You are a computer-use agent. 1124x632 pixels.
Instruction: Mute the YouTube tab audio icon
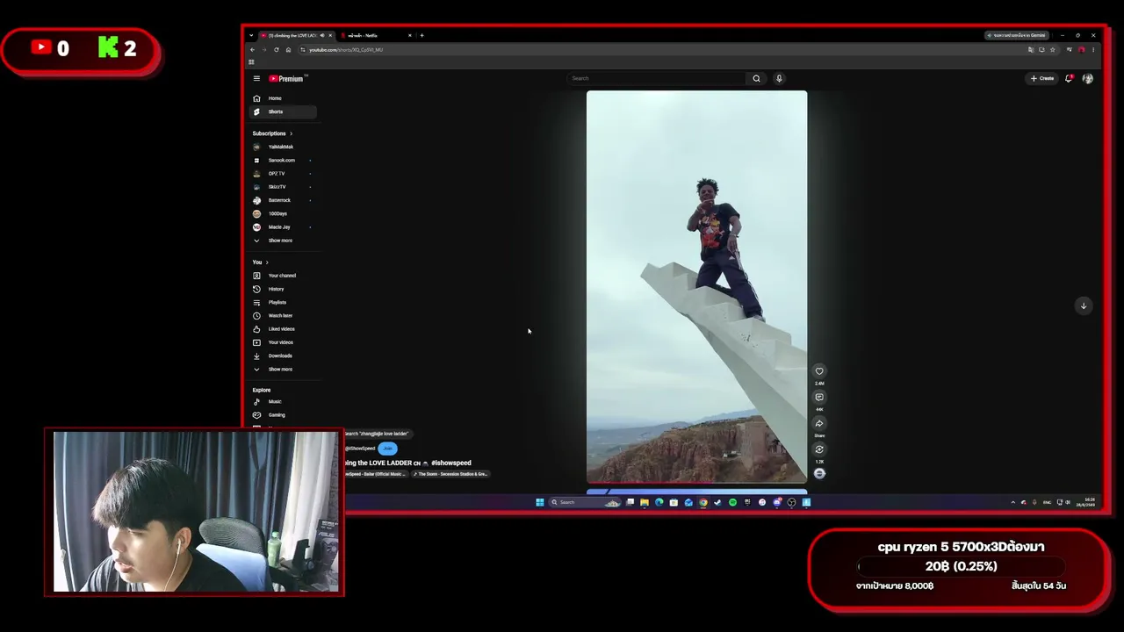pyautogui.click(x=322, y=35)
